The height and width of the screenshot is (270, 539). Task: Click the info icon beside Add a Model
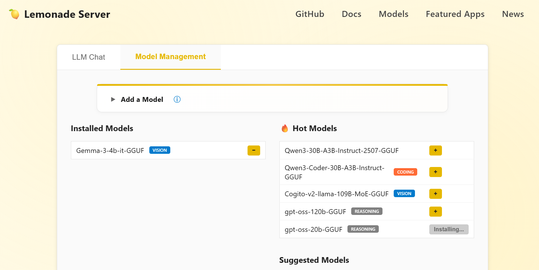point(177,100)
